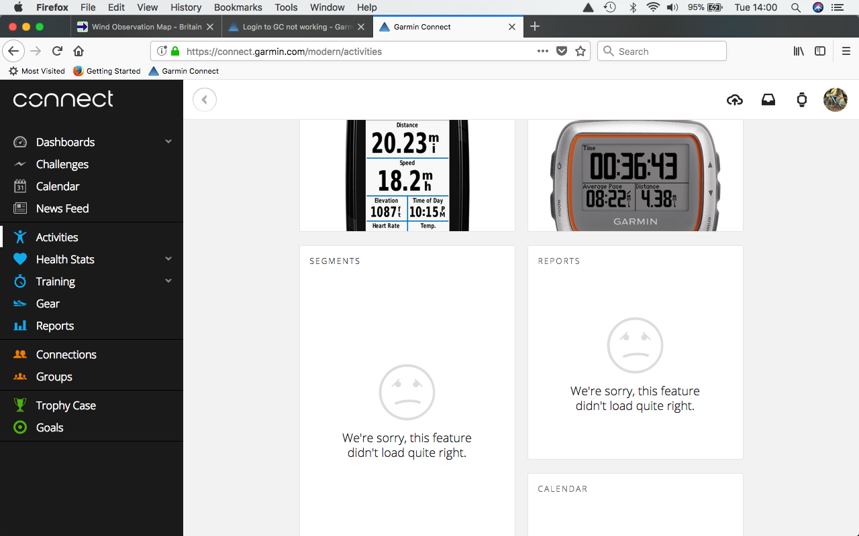Image resolution: width=859 pixels, height=536 pixels.
Task: Open the Trophy Case page
Action: tap(66, 405)
